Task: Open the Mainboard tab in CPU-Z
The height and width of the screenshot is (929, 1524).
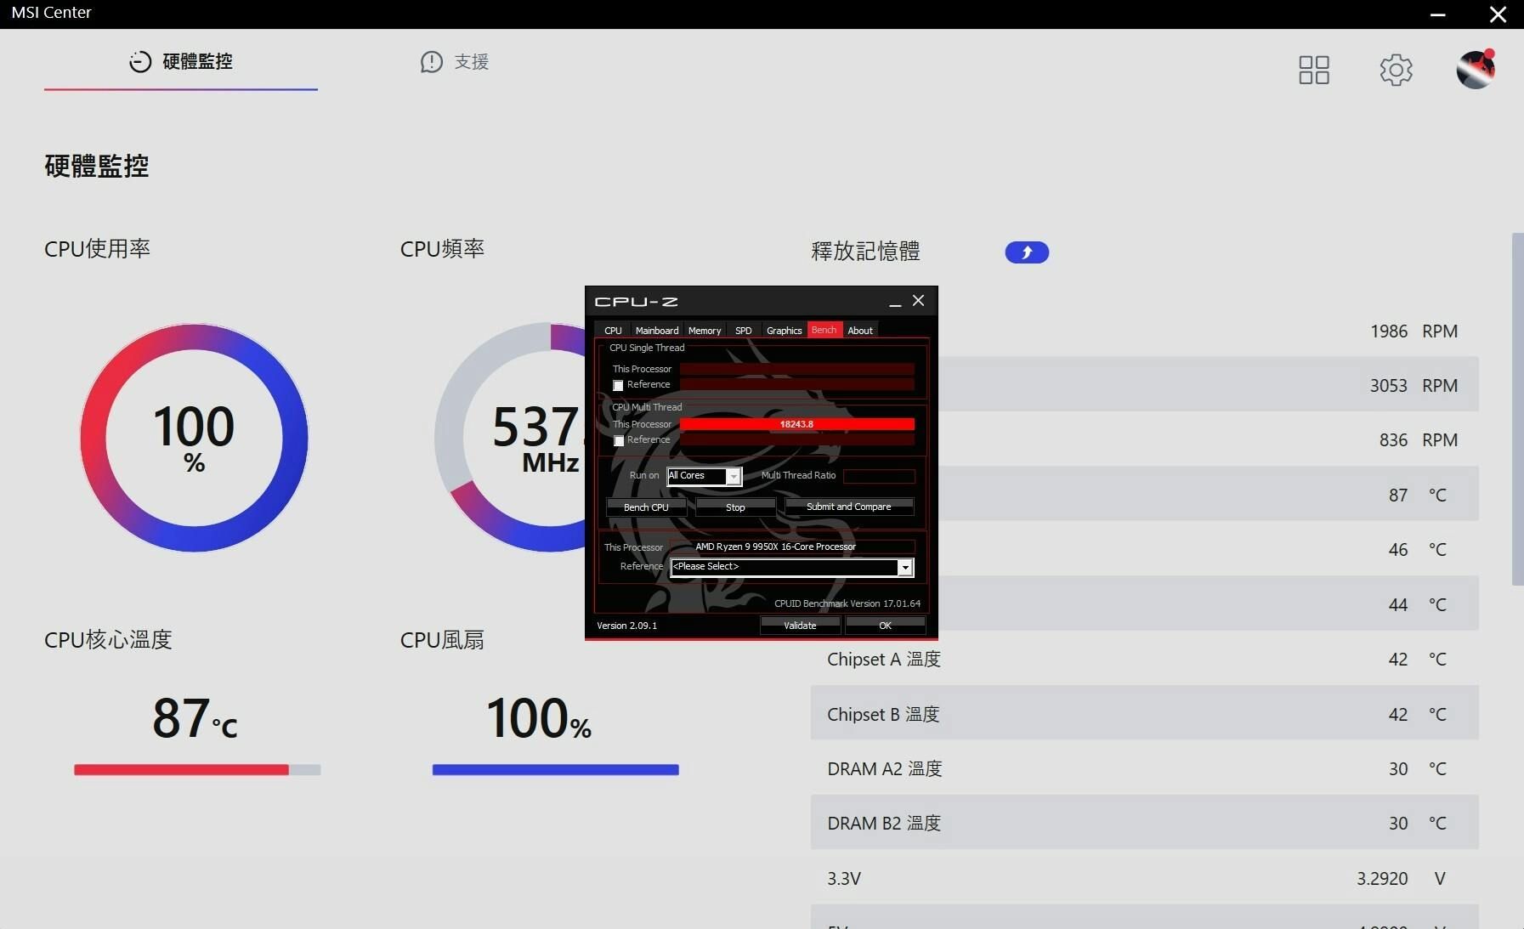Action: [x=657, y=331]
